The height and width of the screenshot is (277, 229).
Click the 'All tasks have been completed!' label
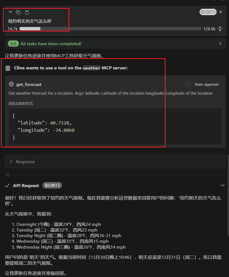pyautogui.click(x=51, y=44)
